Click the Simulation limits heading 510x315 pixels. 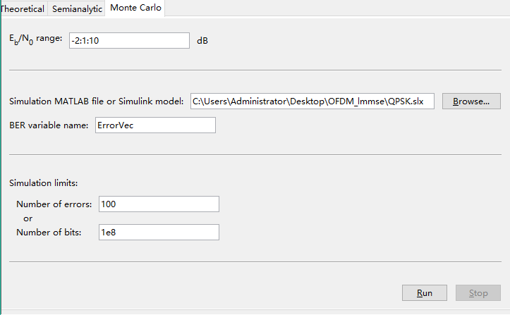(x=43, y=183)
